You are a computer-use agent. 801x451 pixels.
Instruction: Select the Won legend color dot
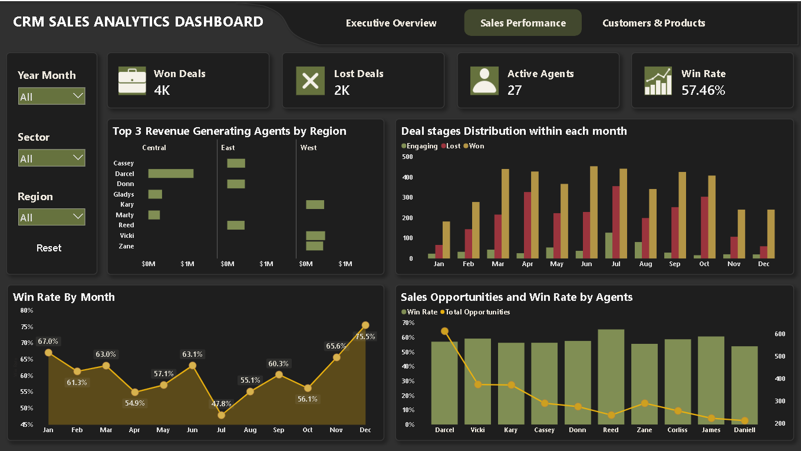(466, 146)
